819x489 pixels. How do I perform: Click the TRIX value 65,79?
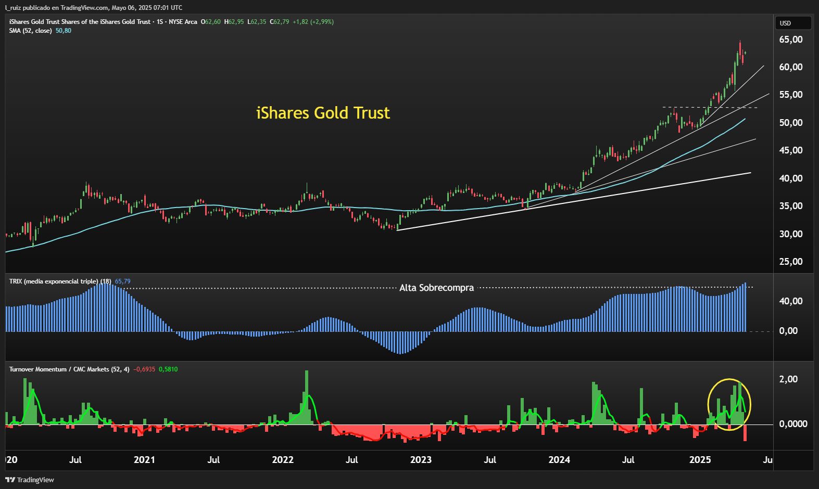pos(123,281)
